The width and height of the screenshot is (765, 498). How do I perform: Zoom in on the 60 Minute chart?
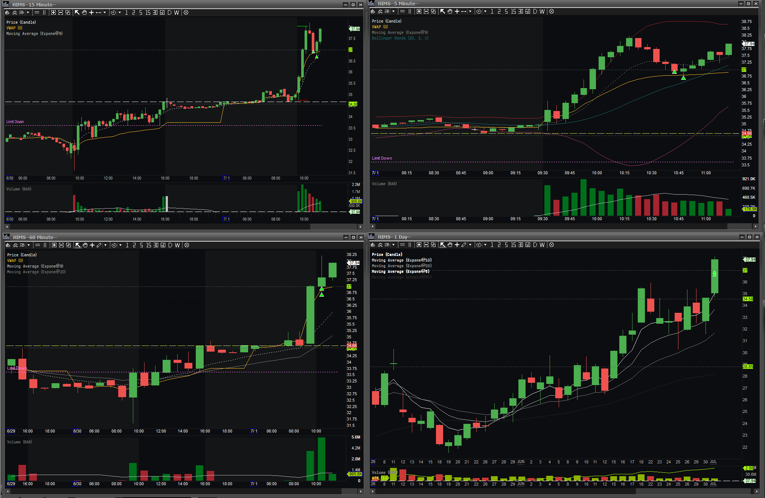54,245
